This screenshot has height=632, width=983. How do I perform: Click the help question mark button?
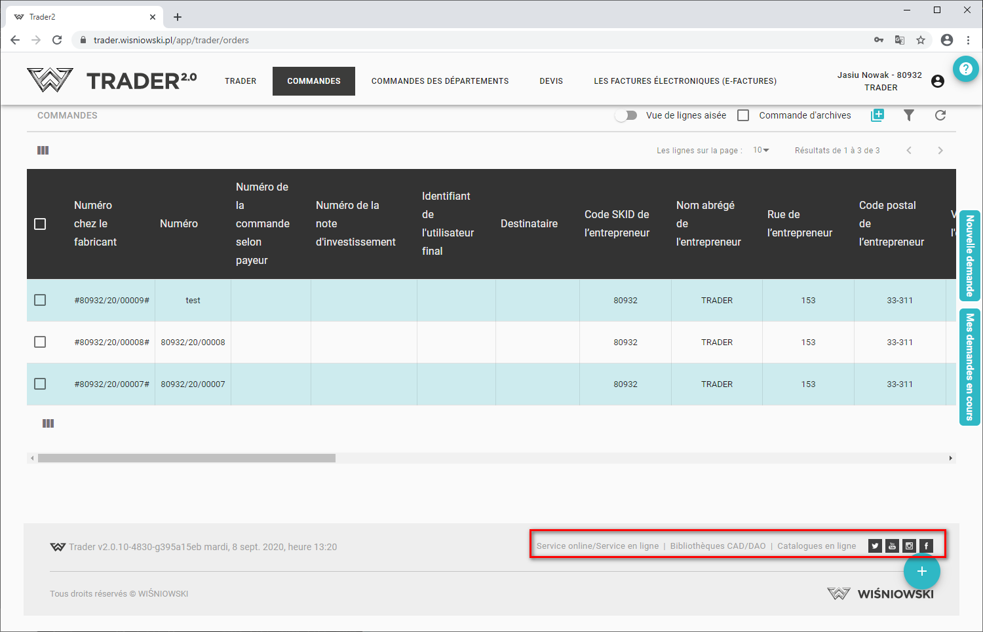tap(965, 69)
